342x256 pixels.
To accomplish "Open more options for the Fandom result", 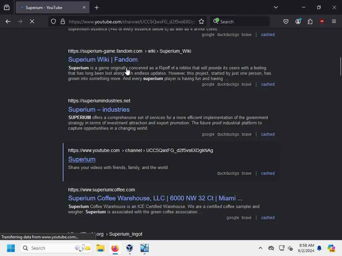I will pyautogui.click(x=256, y=84).
